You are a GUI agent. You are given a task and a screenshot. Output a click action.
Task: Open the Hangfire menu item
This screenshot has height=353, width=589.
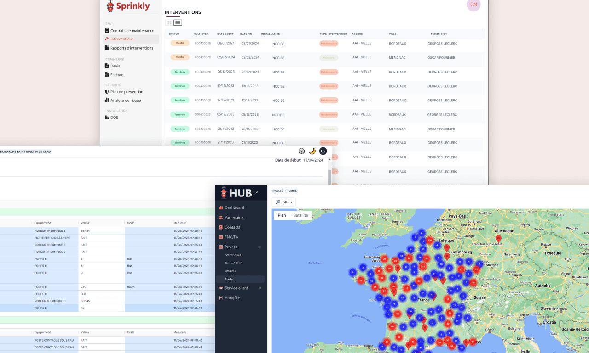pos(232,298)
